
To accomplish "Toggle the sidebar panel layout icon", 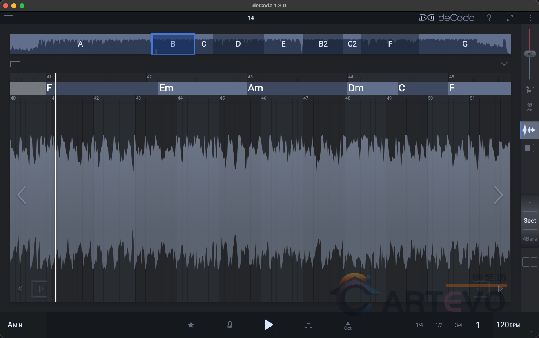I will tap(15, 64).
